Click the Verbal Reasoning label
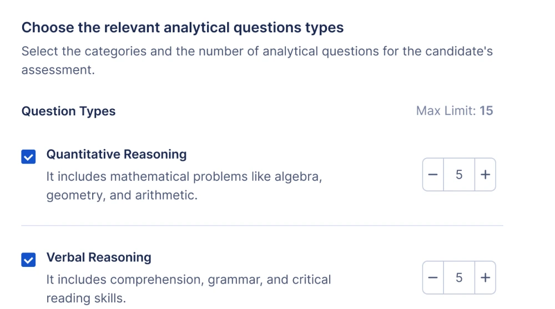555x309 pixels. click(99, 257)
